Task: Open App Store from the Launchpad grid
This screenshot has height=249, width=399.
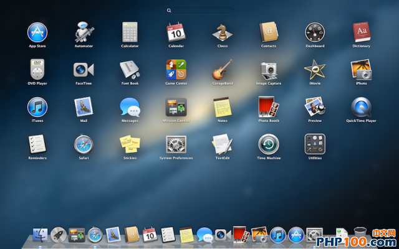Action: 37,32
